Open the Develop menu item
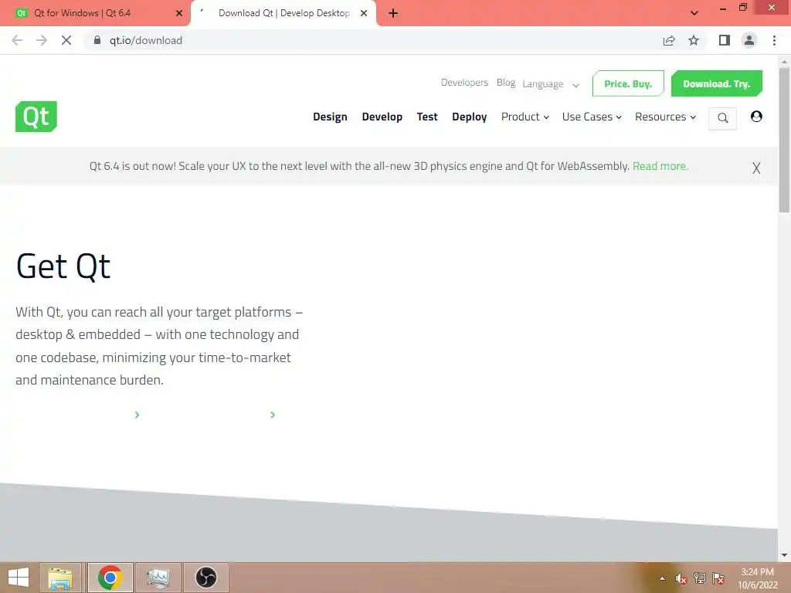This screenshot has width=791, height=593. (x=382, y=117)
